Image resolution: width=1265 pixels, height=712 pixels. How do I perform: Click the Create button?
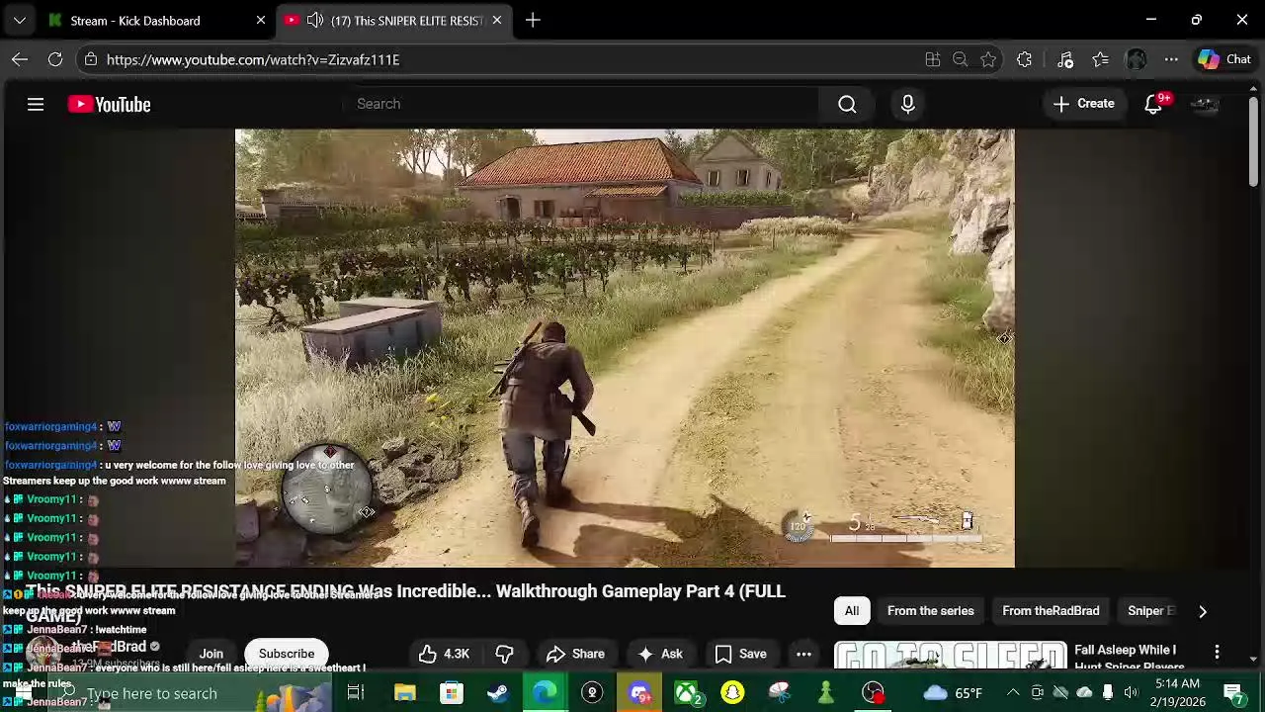point(1083,104)
